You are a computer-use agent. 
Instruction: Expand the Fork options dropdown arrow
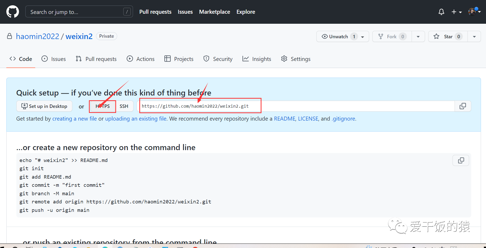tap(418, 37)
